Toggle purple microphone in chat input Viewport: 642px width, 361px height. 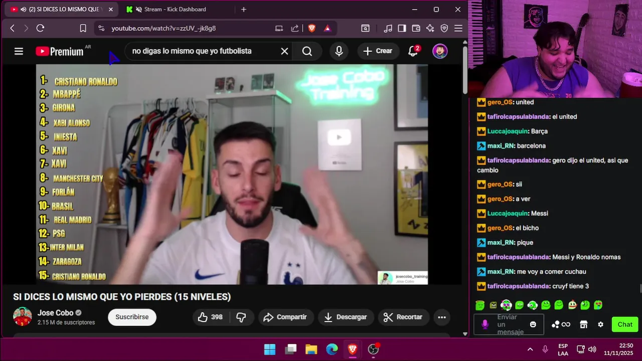coord(485,324)
